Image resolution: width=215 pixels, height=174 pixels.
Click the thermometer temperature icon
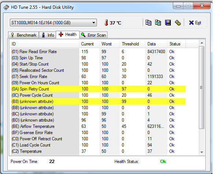(106, 23)
